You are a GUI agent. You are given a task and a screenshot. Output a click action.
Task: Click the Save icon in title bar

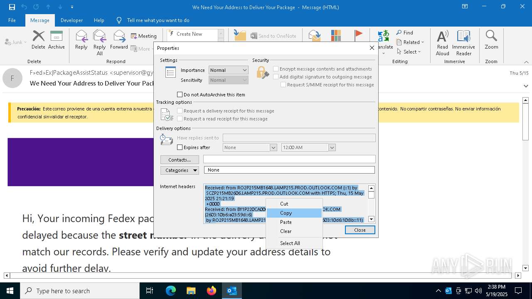(x=12, y=7)
